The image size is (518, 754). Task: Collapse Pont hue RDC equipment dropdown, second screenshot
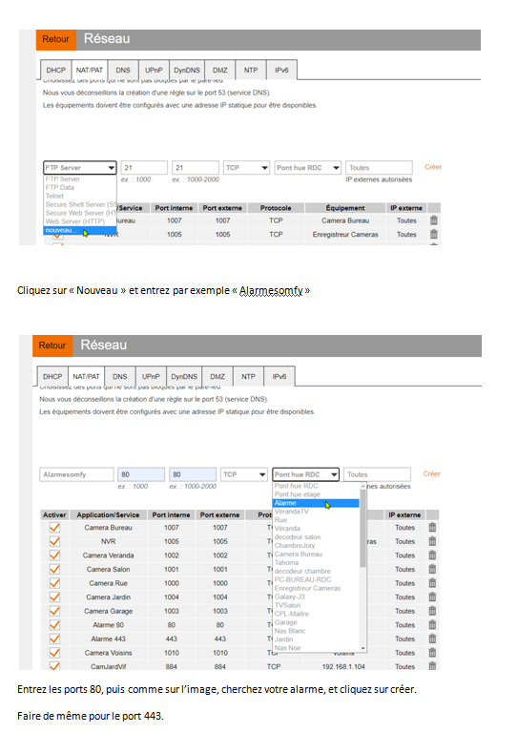pos(305,474)
